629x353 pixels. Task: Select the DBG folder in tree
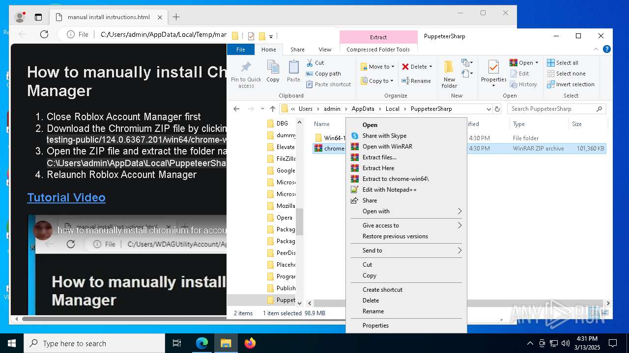[278, 124]
